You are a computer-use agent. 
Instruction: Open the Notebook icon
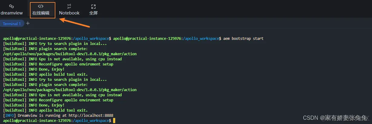pos(69,6)
